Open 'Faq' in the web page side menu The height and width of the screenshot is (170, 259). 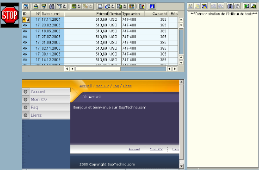pos(46,107)
